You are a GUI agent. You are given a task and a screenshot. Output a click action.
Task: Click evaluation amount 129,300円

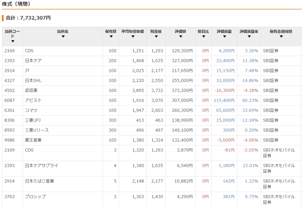[182, 51]
